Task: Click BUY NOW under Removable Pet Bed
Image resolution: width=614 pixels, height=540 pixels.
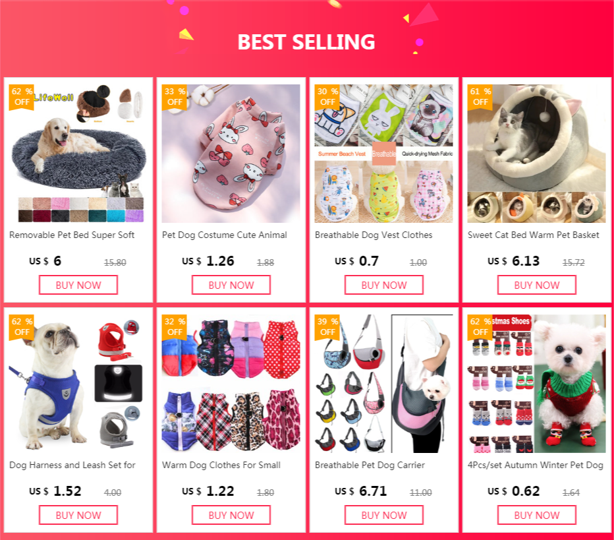Action: pyautogui.click(x=78, y=285)
